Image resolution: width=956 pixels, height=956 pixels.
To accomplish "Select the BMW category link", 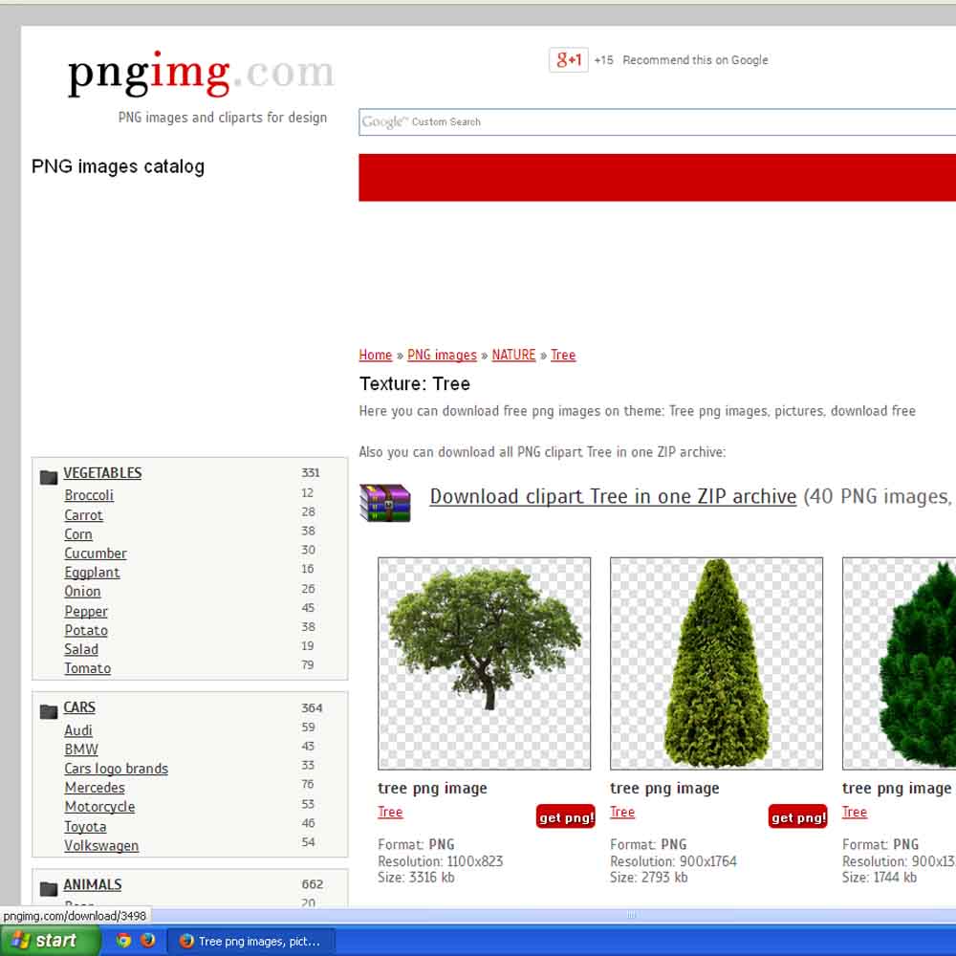I will pos(81,750).
